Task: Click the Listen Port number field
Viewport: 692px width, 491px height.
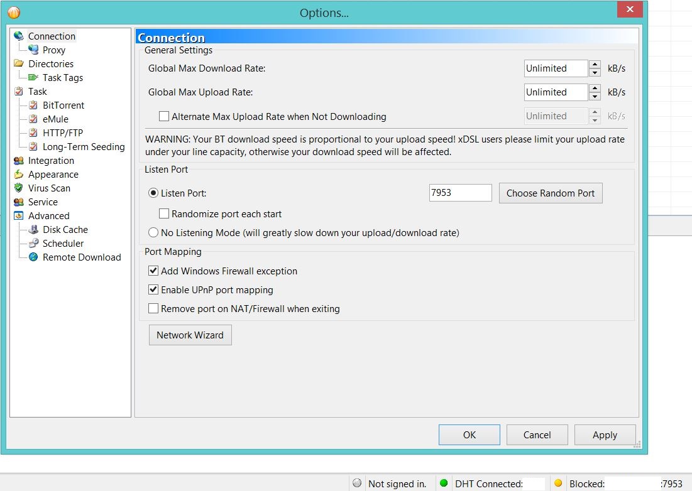Action: pyautogui.click(x=459, y=193)
